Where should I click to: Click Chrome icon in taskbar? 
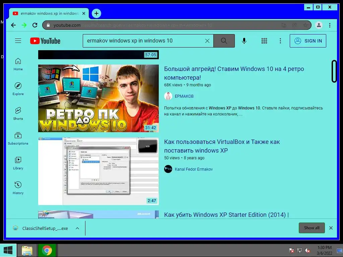tap(47, 250)
